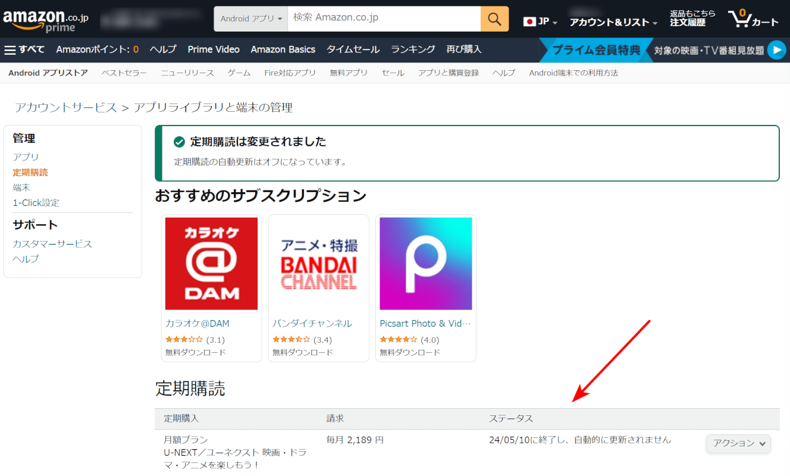Open the バンダイチャンネル title link

(312, 324)
